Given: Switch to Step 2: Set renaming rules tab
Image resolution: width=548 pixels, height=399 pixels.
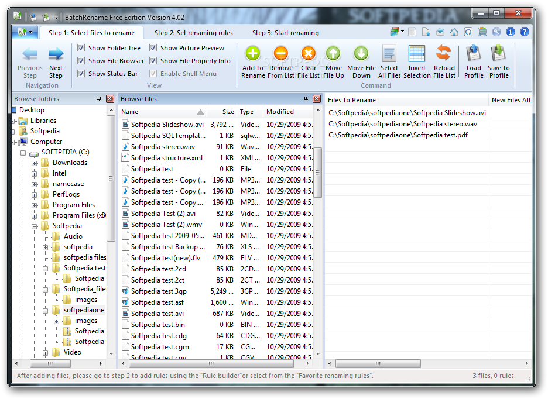Looking at the screenshot, I should point(194,33).
